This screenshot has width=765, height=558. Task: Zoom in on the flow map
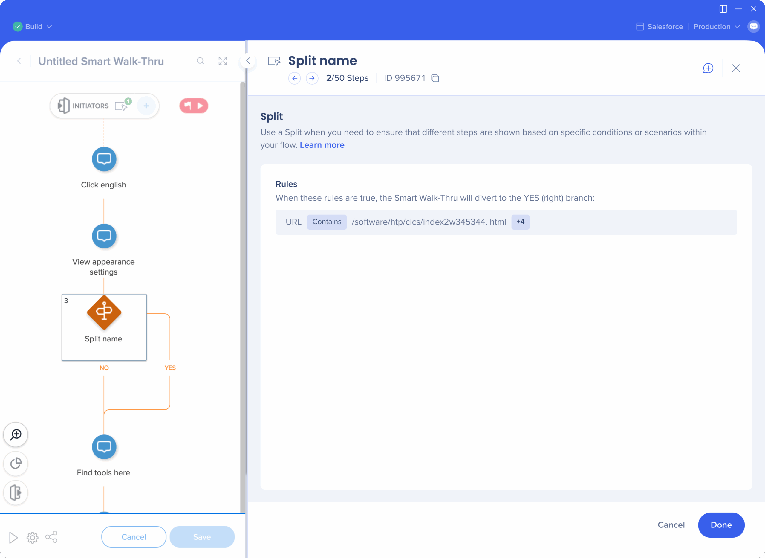[16, 434]
